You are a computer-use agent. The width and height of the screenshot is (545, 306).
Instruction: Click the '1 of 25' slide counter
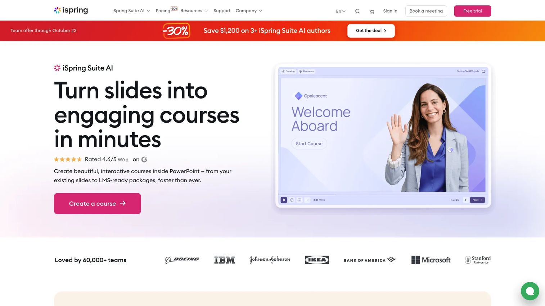coord(455,200)
